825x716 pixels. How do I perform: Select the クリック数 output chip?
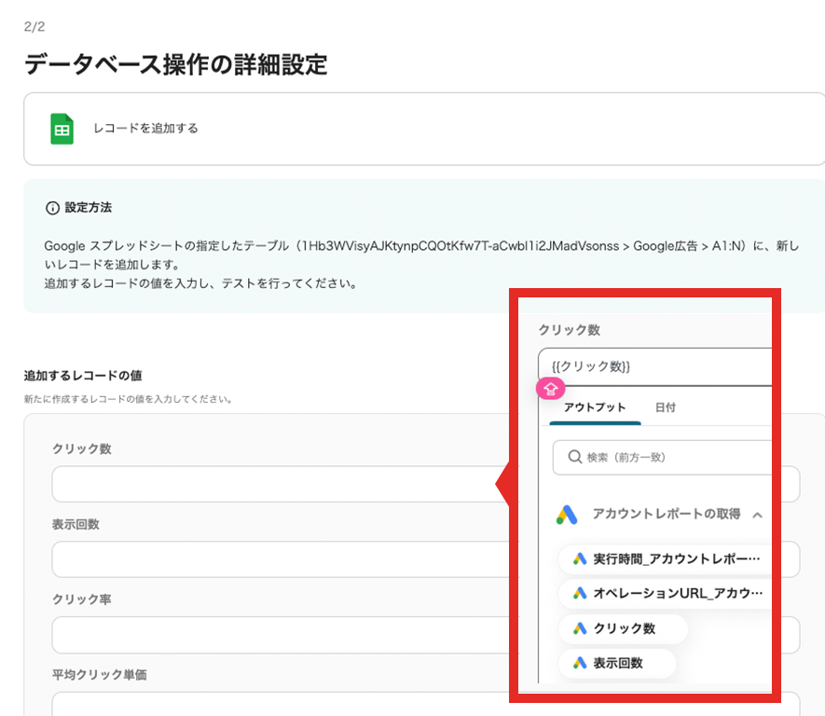624,628
